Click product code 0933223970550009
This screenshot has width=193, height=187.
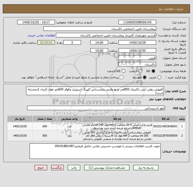(x=165, y=136)
